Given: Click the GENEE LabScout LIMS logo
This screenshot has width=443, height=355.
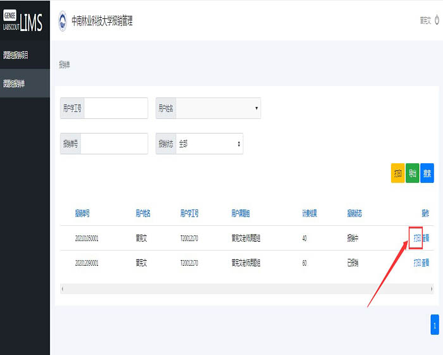Looking at the screenshot, I should [x=23, y=21].
